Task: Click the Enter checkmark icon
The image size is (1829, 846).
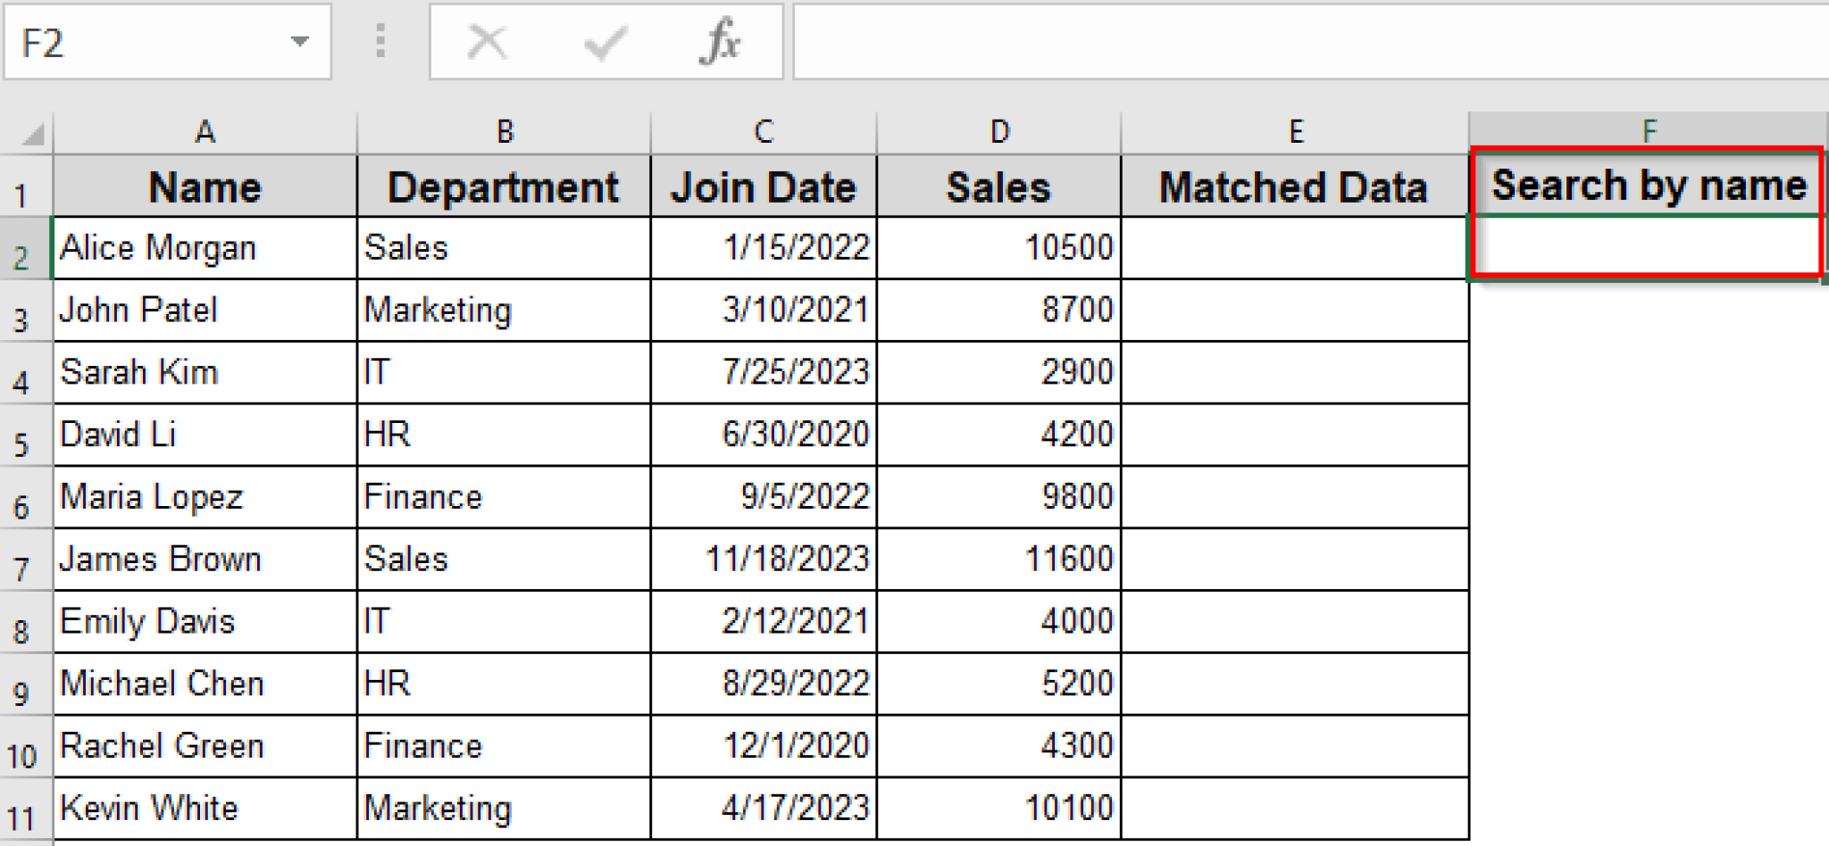Action: click(x=604, y=41)
